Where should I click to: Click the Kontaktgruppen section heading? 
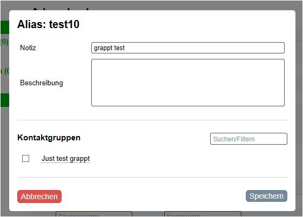tap(49, 138)
